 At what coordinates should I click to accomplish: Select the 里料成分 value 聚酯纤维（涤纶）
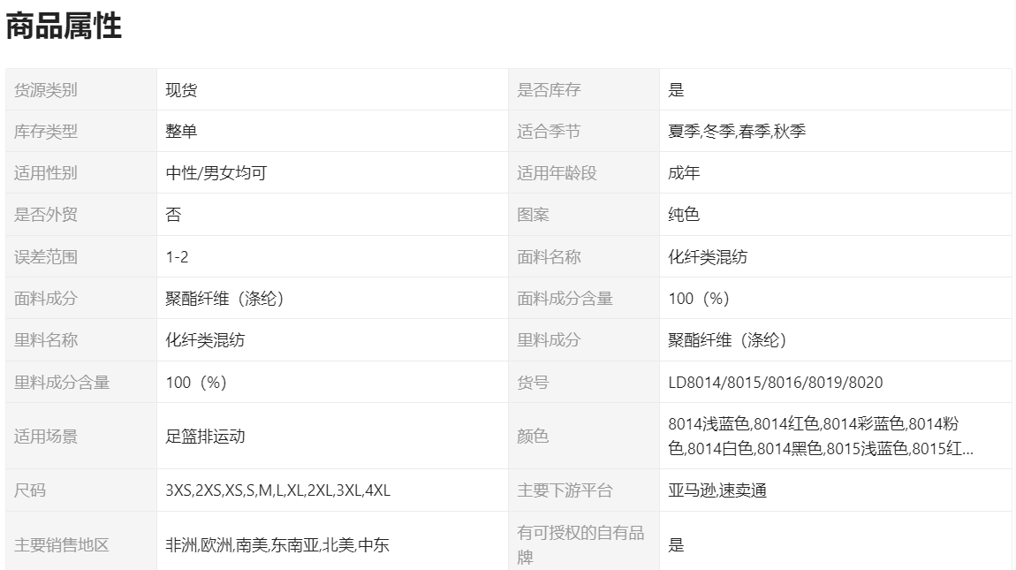pyautogui.click(x=727, y=340)
